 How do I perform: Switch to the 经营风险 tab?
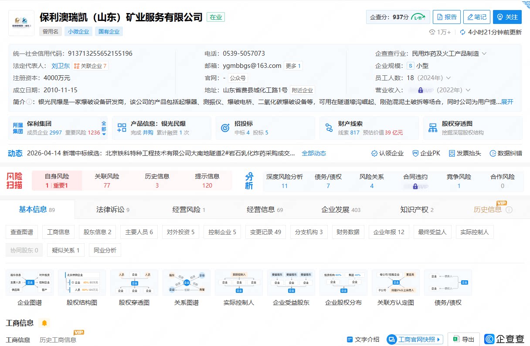coord(189,210)
